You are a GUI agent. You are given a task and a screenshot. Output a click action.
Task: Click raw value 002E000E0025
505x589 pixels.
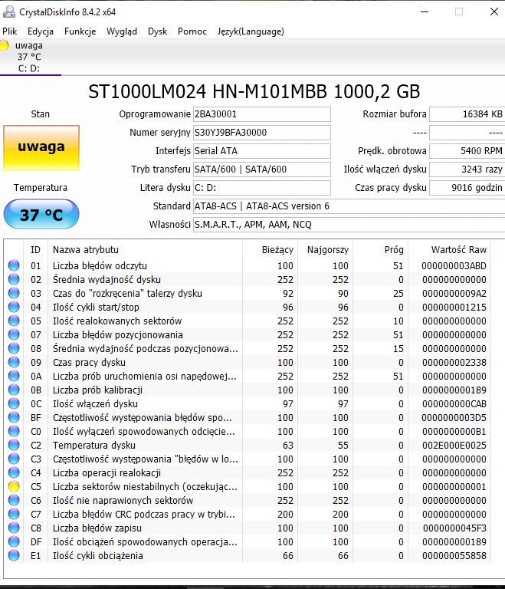[x=454, y=445]
